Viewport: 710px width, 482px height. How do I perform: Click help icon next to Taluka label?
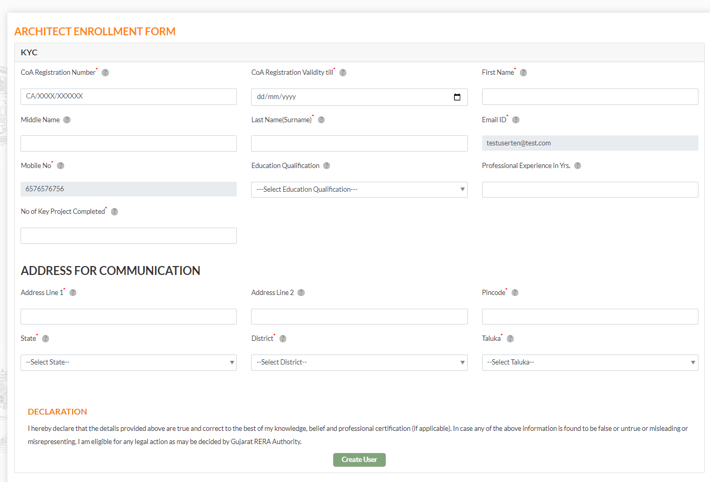(510, 339)
